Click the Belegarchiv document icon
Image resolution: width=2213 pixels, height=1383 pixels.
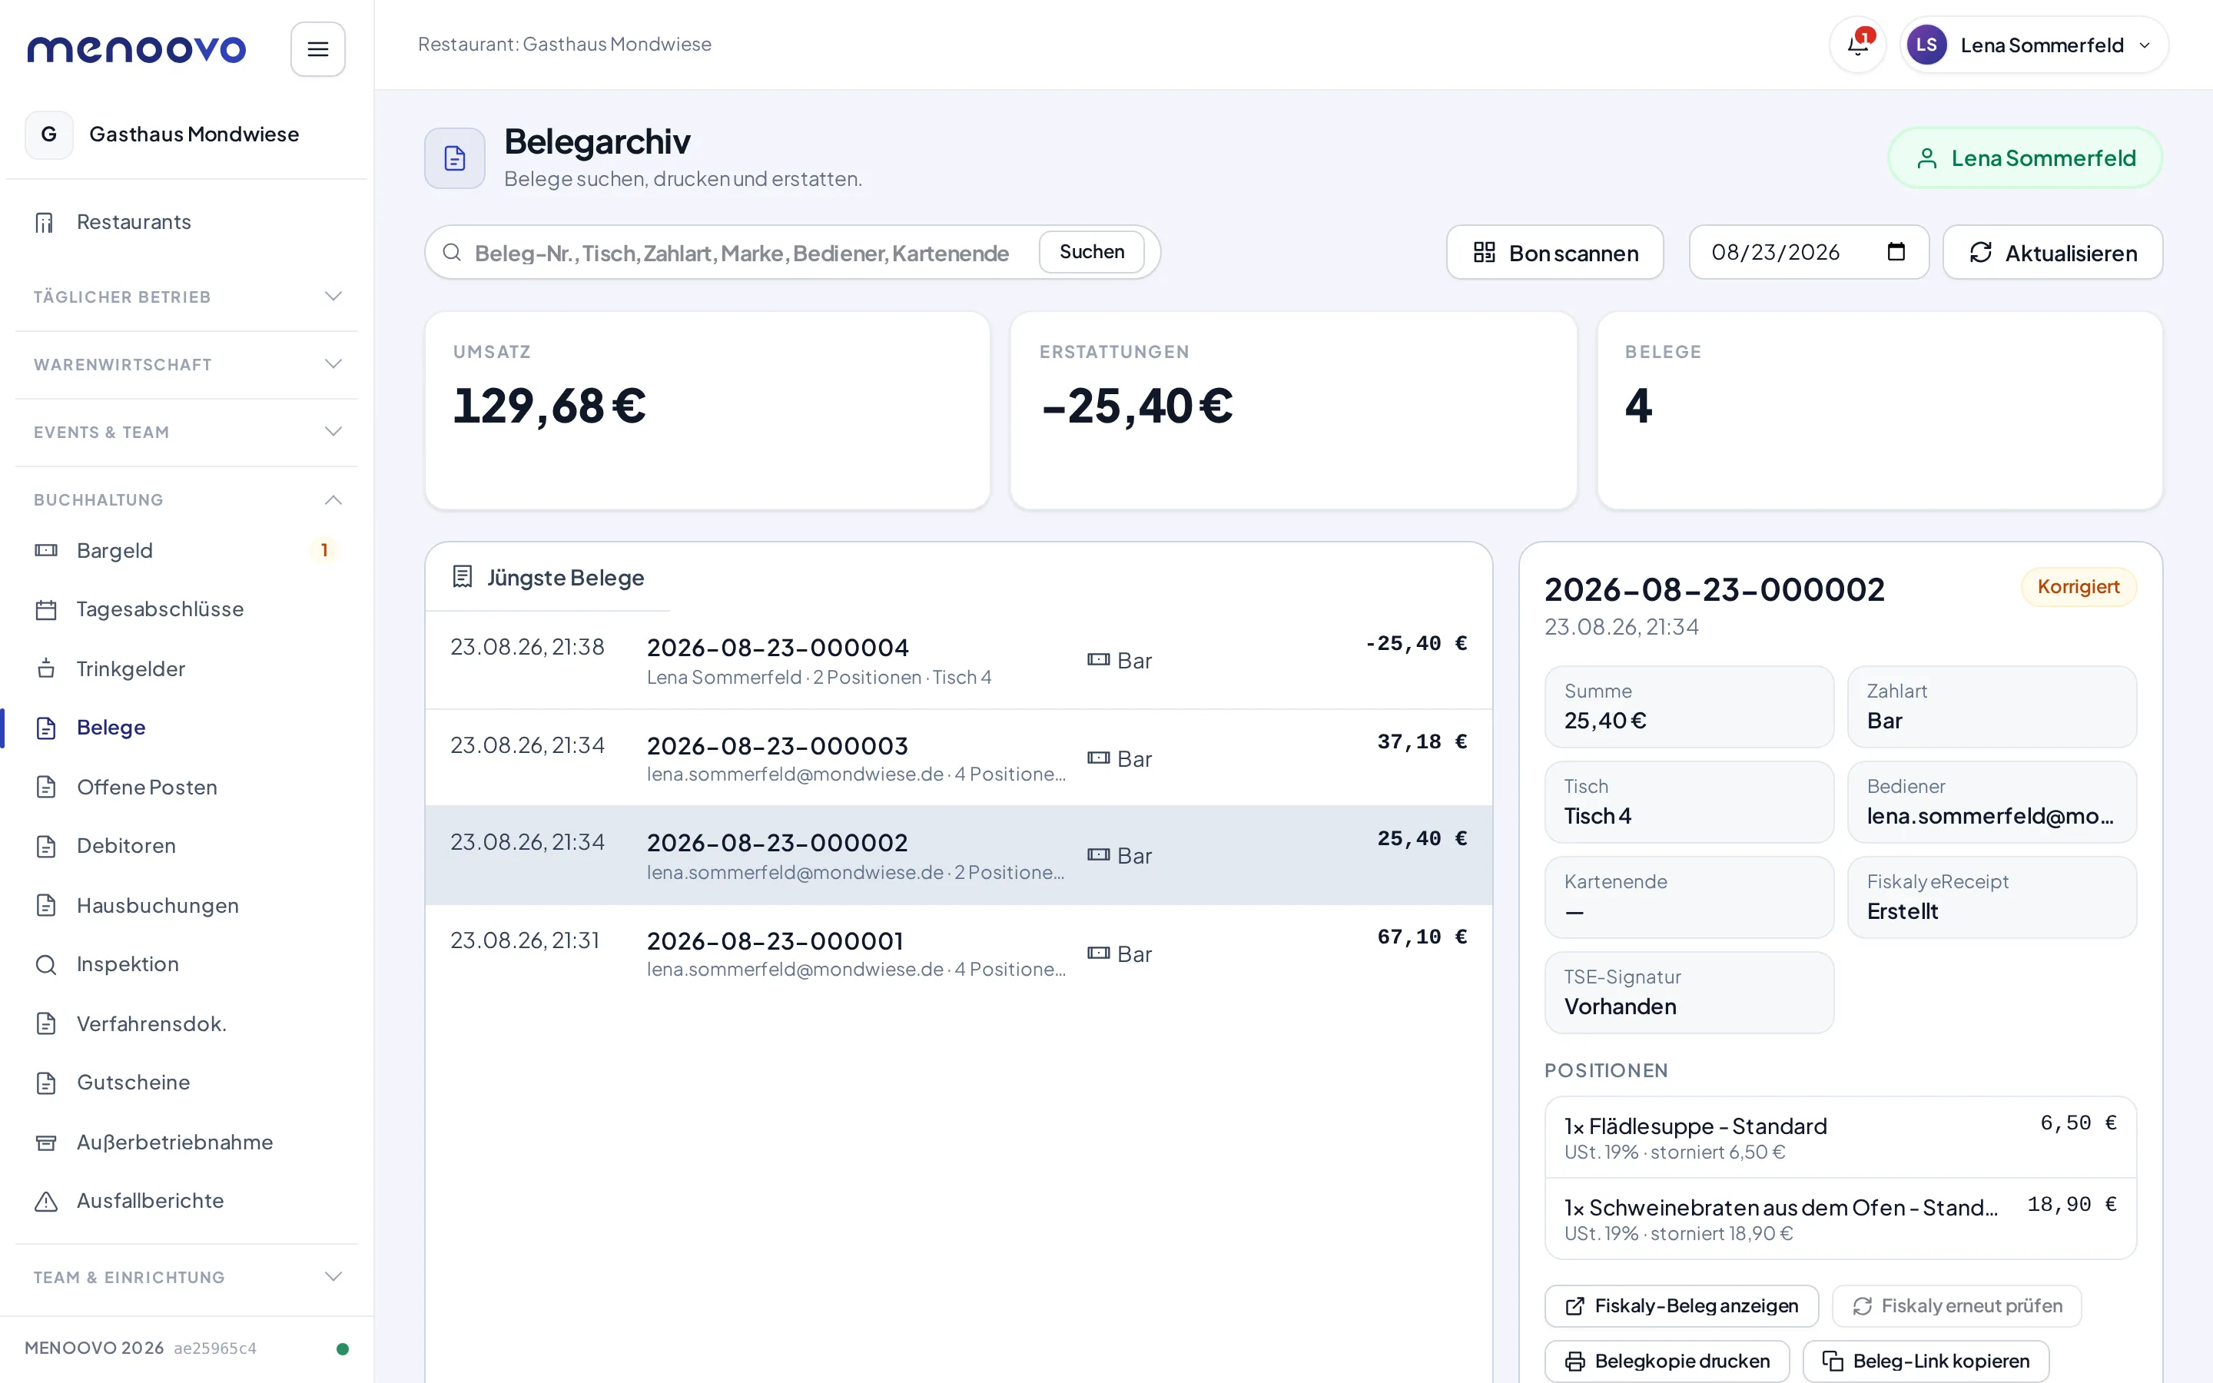tap(454, 158)
